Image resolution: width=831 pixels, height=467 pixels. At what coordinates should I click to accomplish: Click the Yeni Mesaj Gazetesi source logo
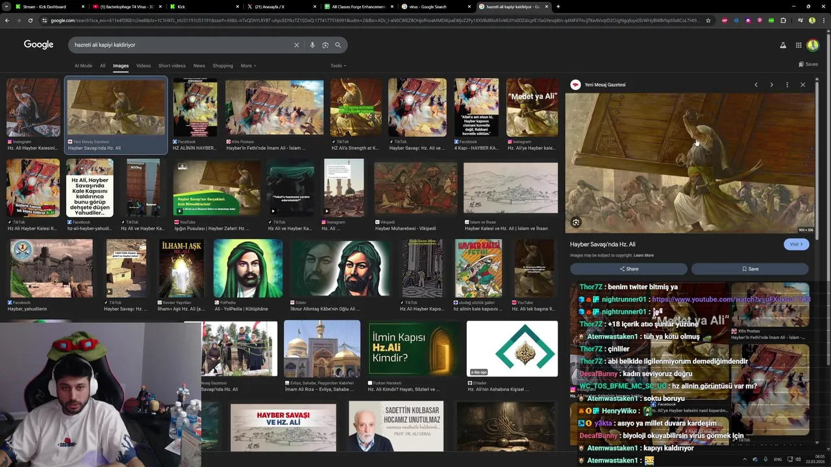click(575, 84)
